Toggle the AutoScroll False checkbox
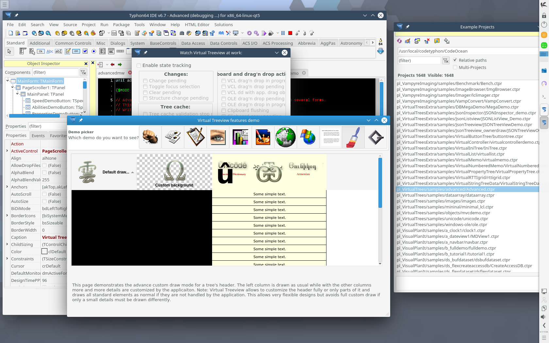 pos(44,194)
